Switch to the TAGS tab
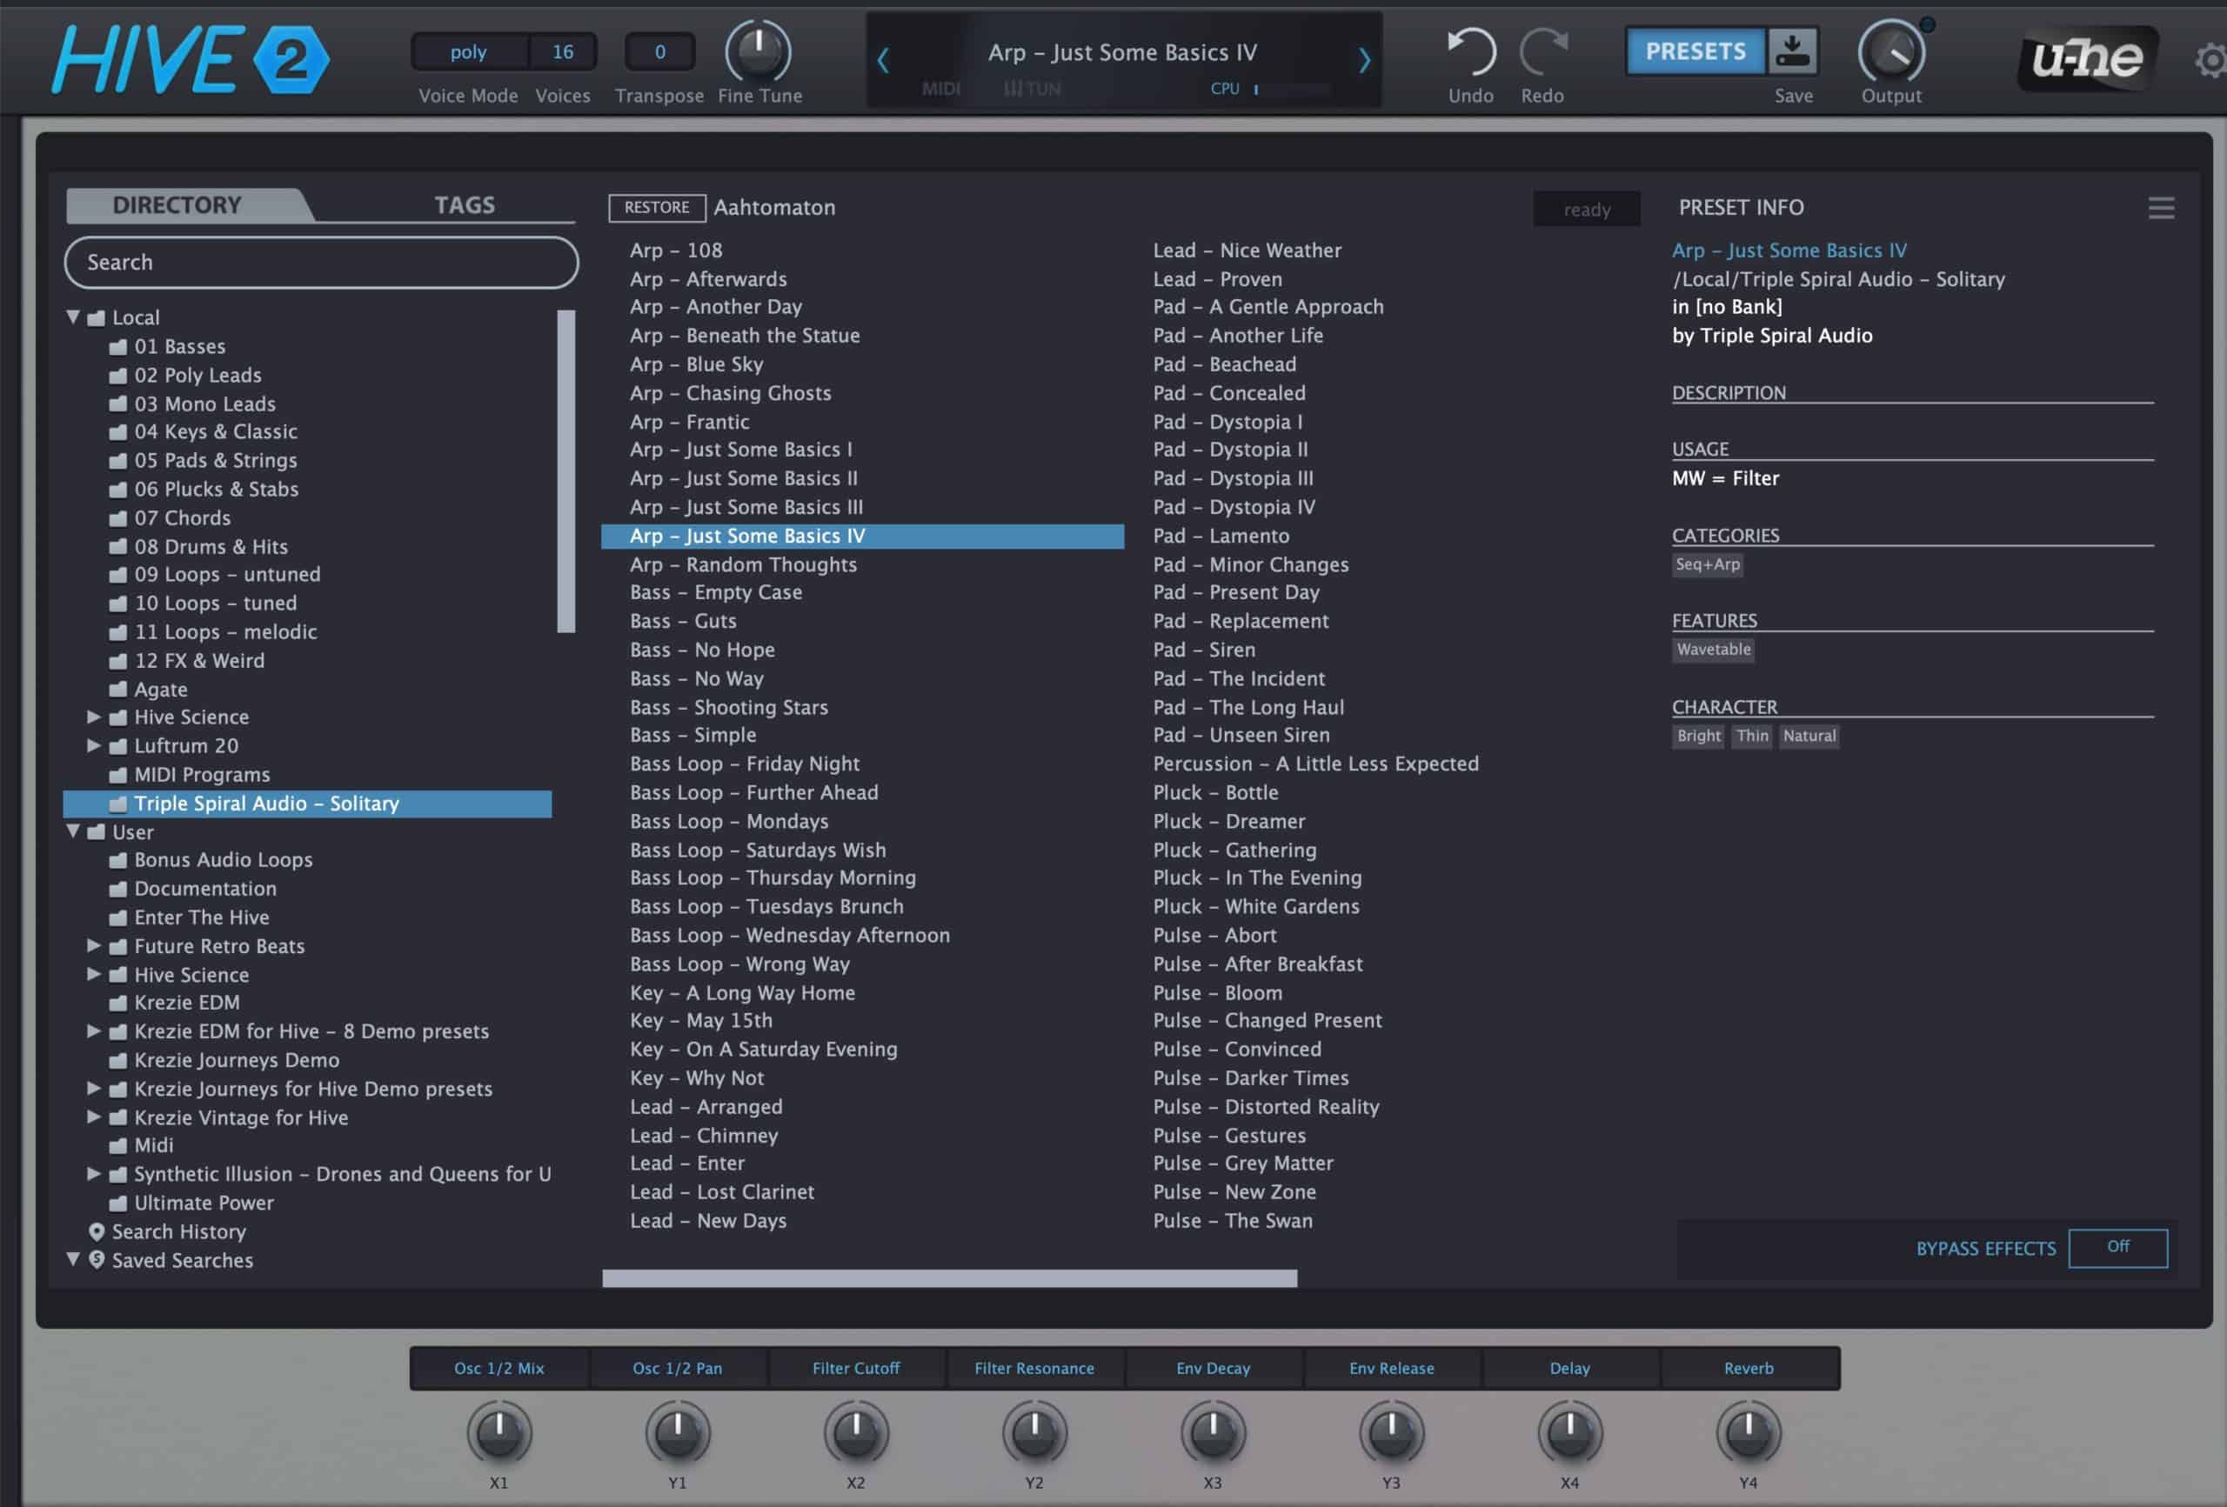This screenshot has height=1507, width=2227. click(x=464, y=205)
